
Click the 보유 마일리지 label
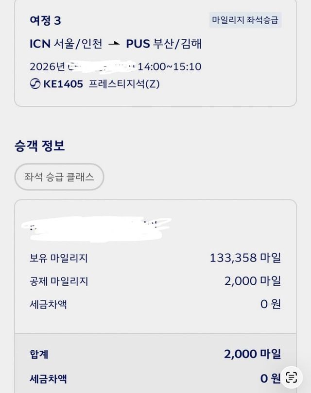[x=59, y=258]
